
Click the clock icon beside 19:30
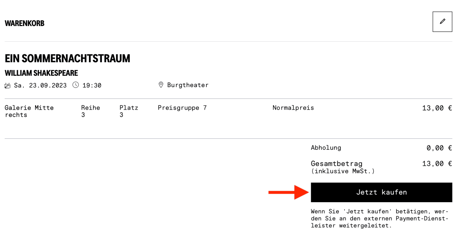(x=76, y=85)
